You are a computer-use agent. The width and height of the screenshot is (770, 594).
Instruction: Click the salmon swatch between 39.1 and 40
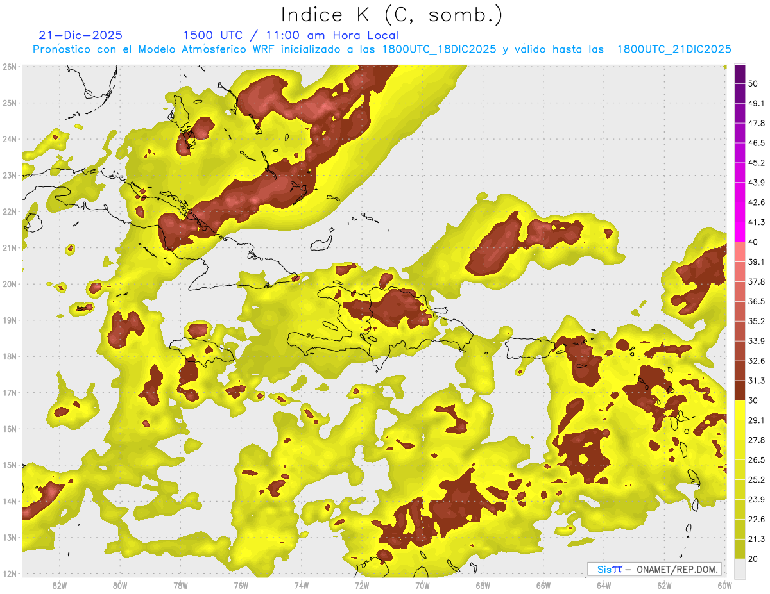[740, 252]
